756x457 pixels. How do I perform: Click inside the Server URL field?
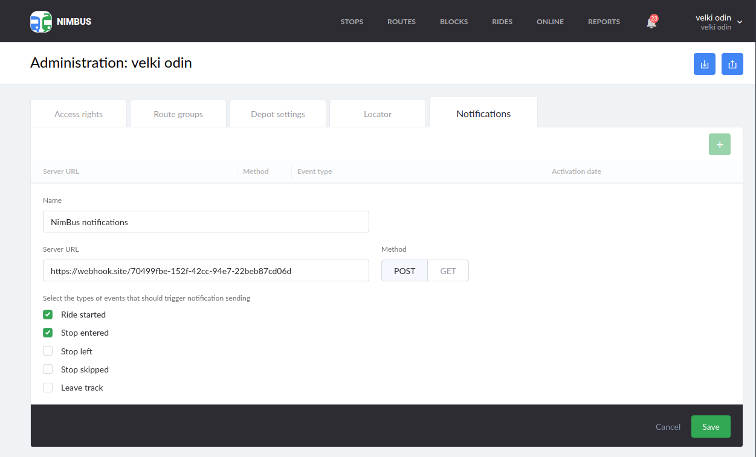[x=205, y=270]
